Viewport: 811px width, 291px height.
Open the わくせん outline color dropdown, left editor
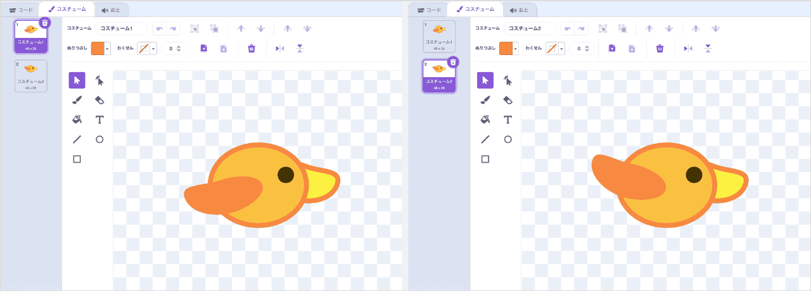click(153, 49)
